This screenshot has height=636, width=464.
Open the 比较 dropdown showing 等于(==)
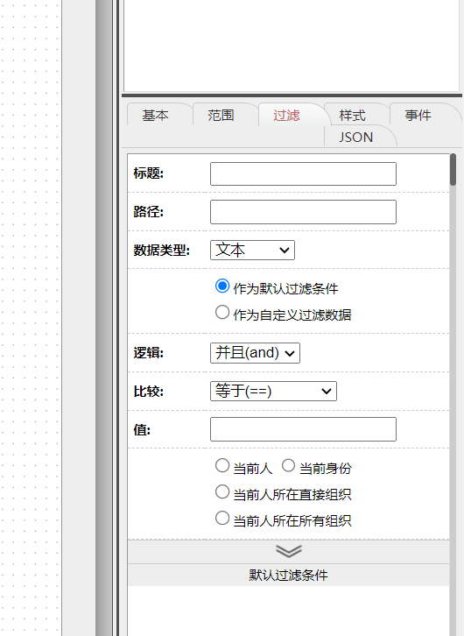pyautogui.click(x=273, y=391)
